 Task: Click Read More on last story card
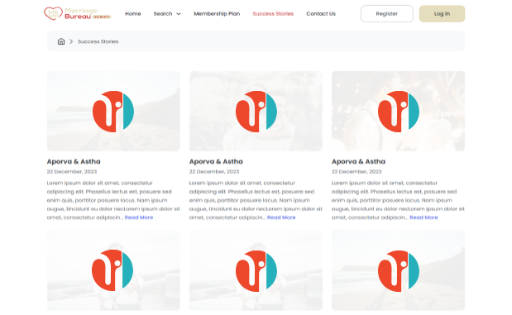pos(423,217)
